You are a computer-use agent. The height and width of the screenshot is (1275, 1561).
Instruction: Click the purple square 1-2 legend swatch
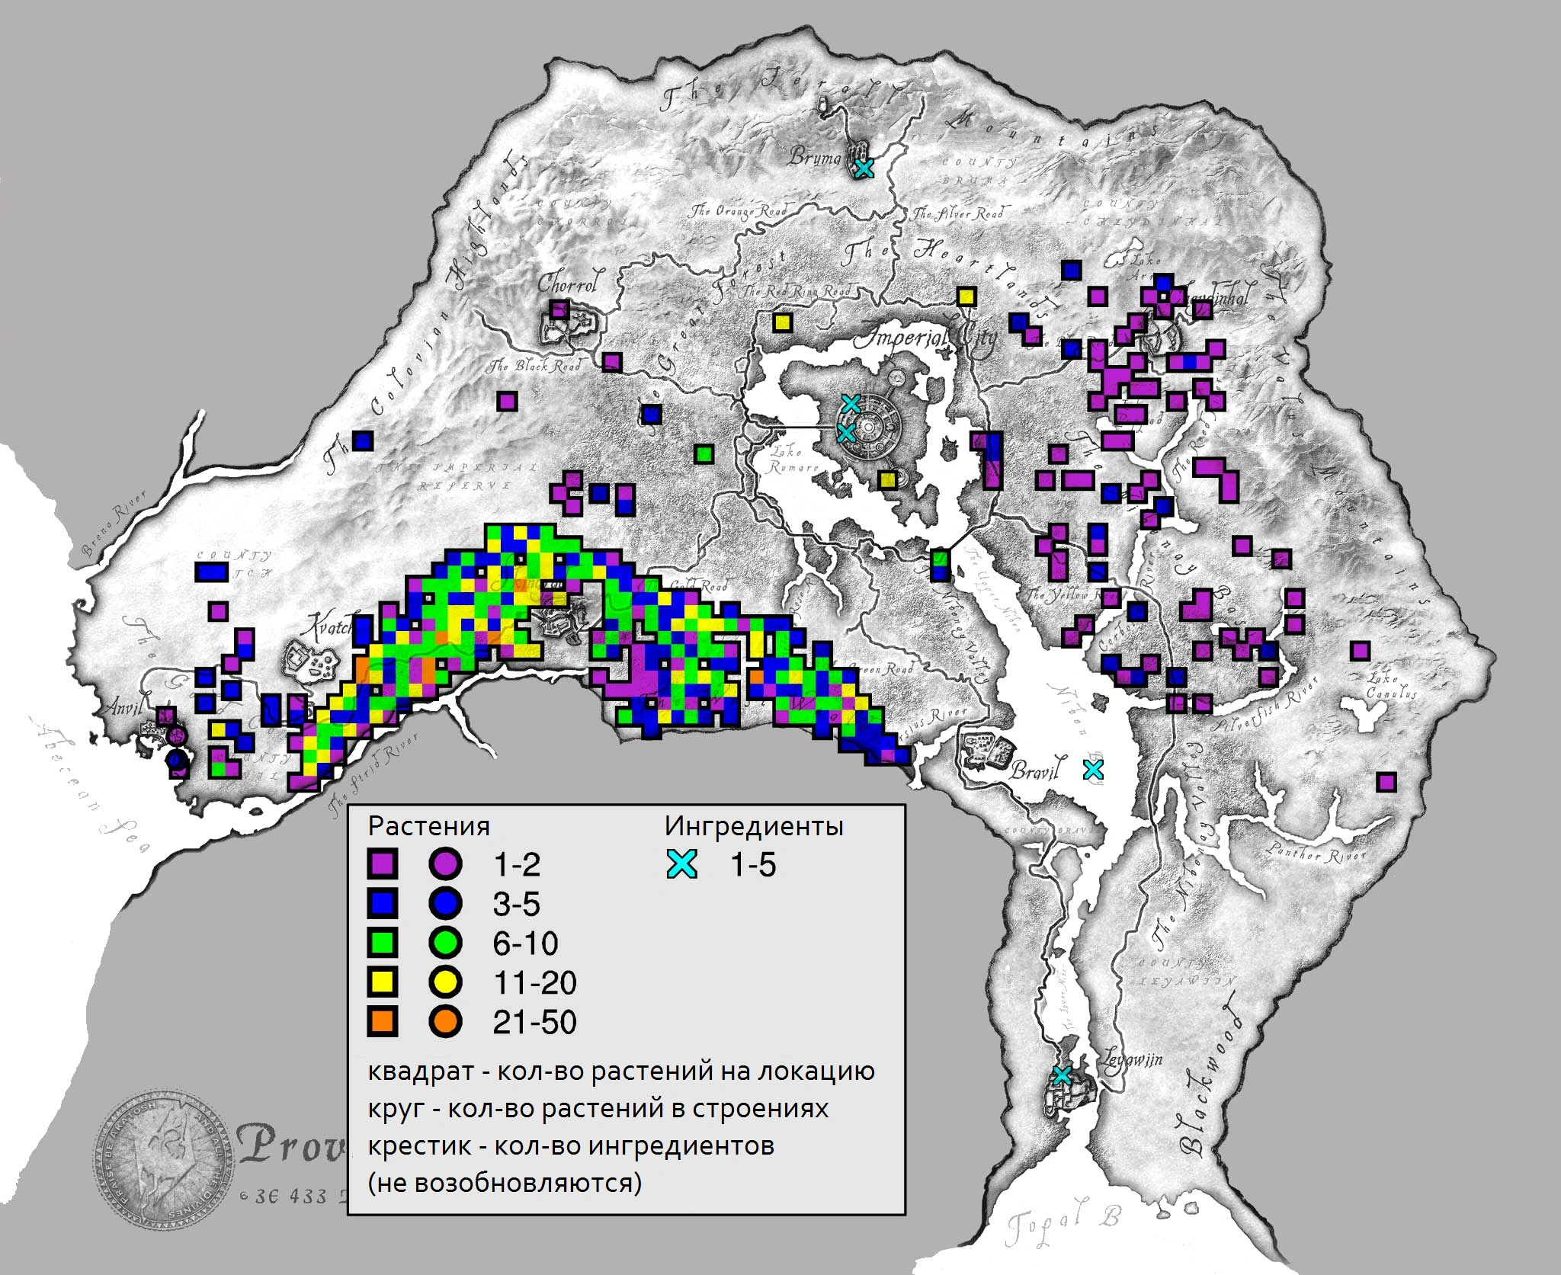point(382,863)
